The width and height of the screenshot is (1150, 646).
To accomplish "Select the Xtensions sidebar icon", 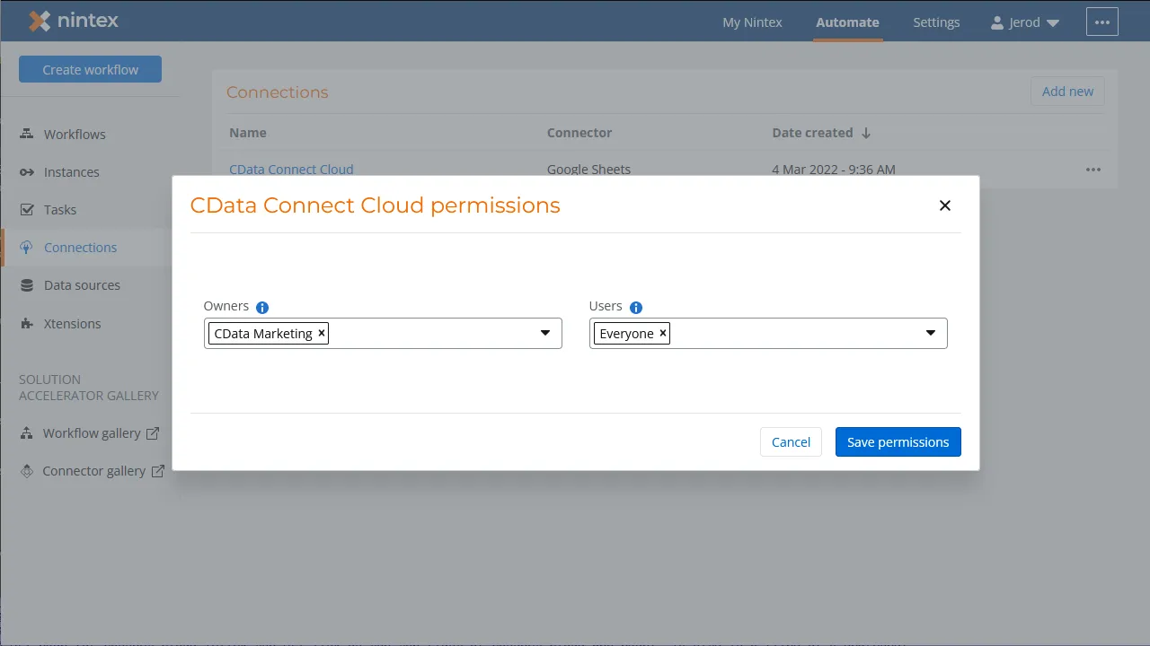I will [x=27, y=323].
